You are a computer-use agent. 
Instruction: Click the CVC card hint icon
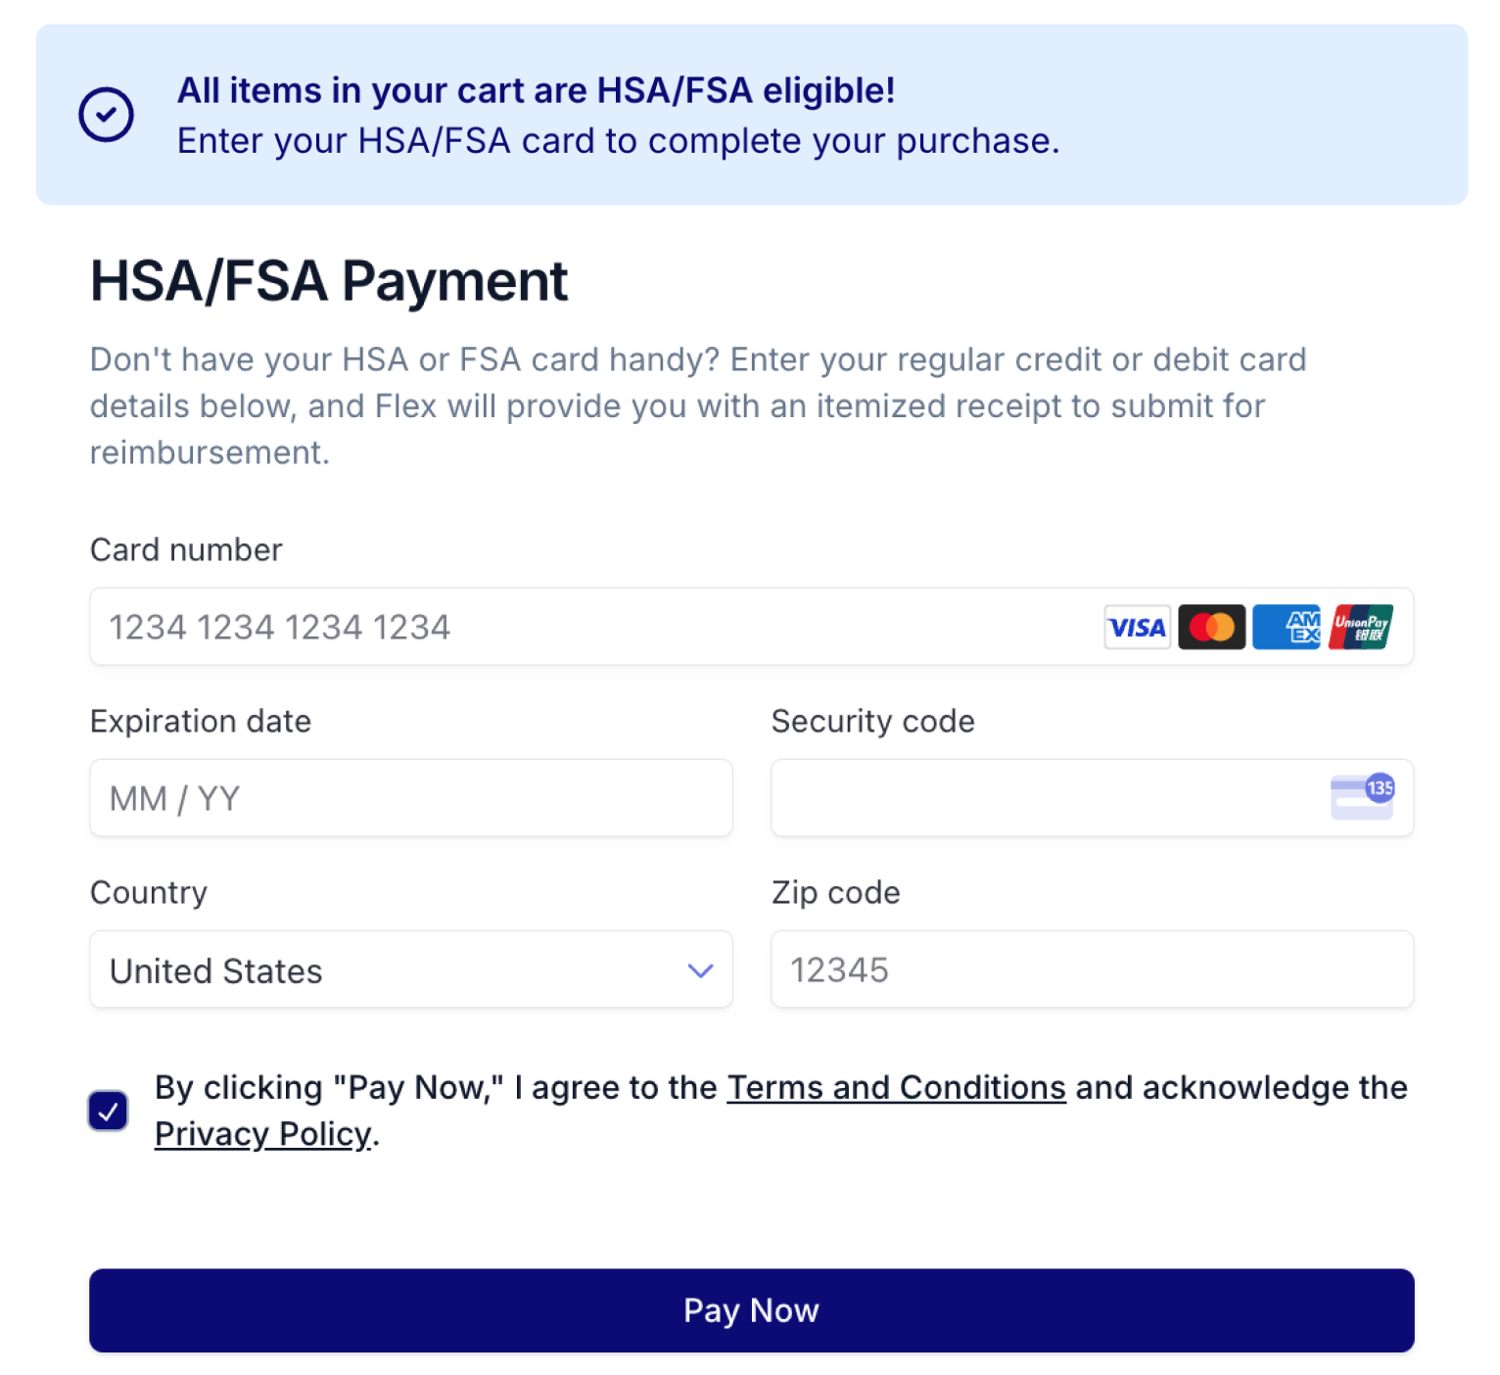click(1362, 797)
